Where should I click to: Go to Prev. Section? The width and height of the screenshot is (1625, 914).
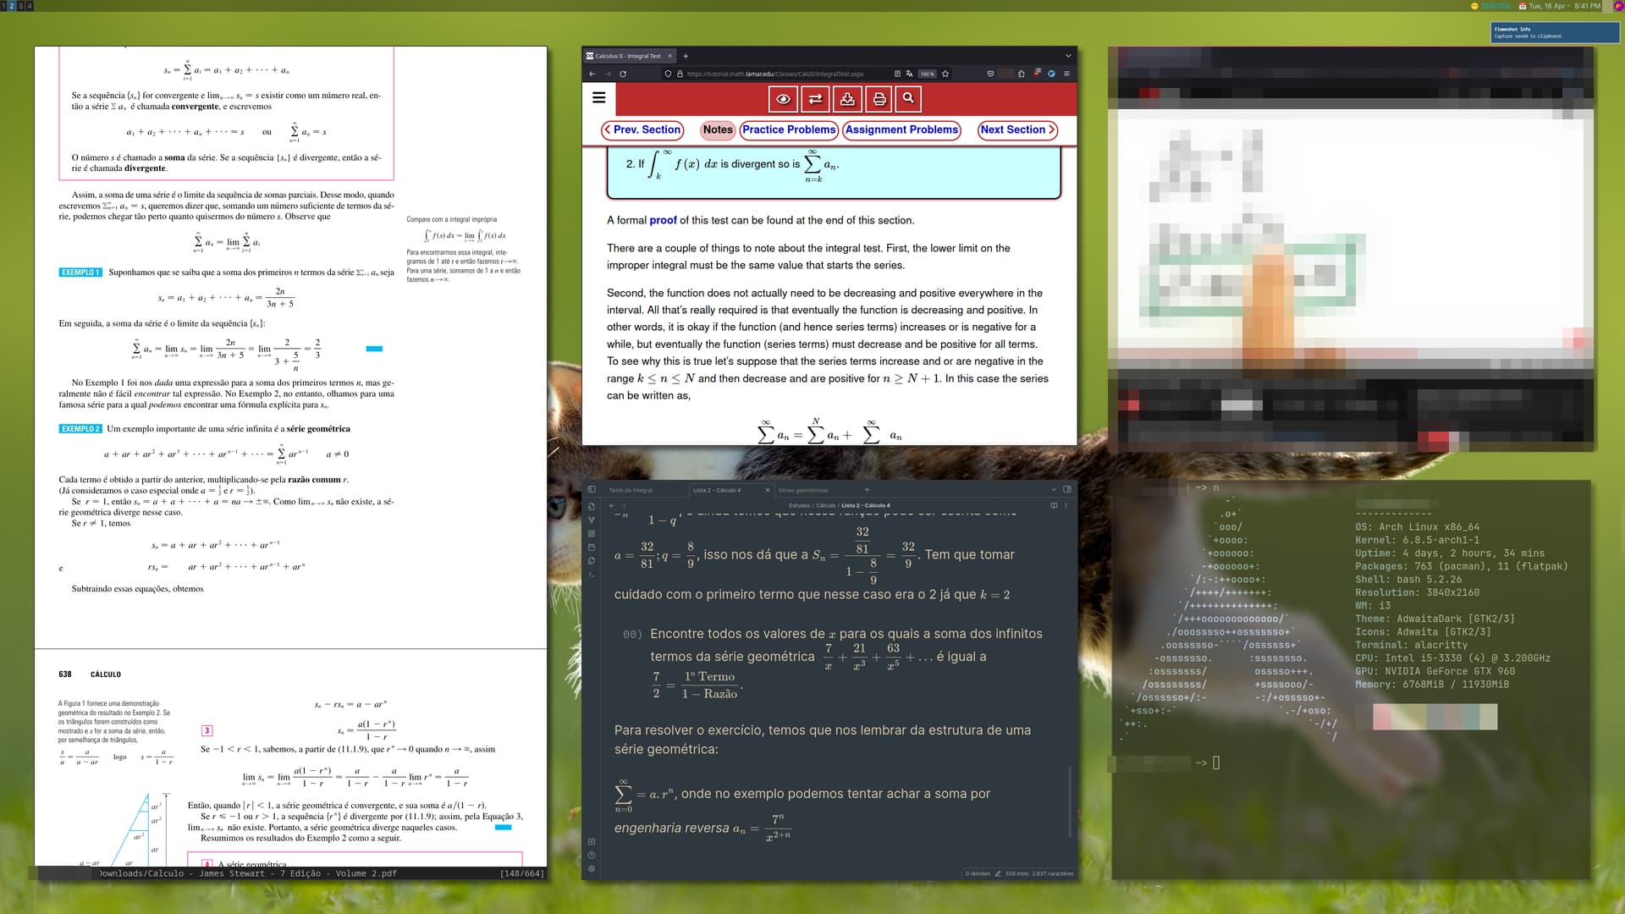tap(642, 129)
